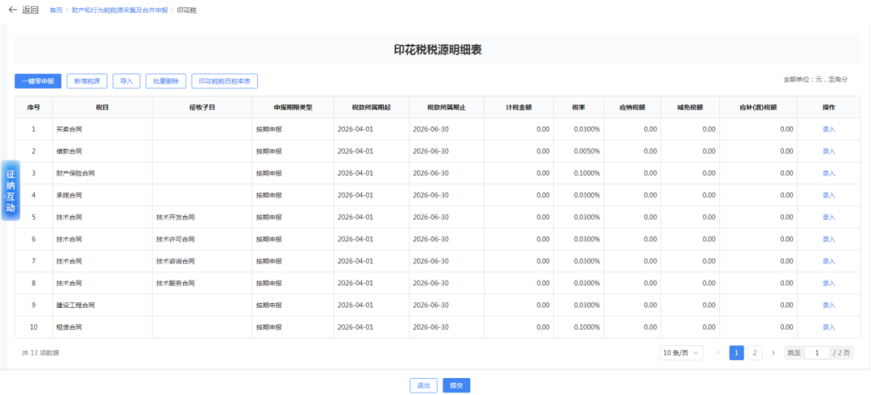The height and width of the screenshot is (395, 871).
Task: Click 录入 for the 技术服务合同 row
Action: 829,283
